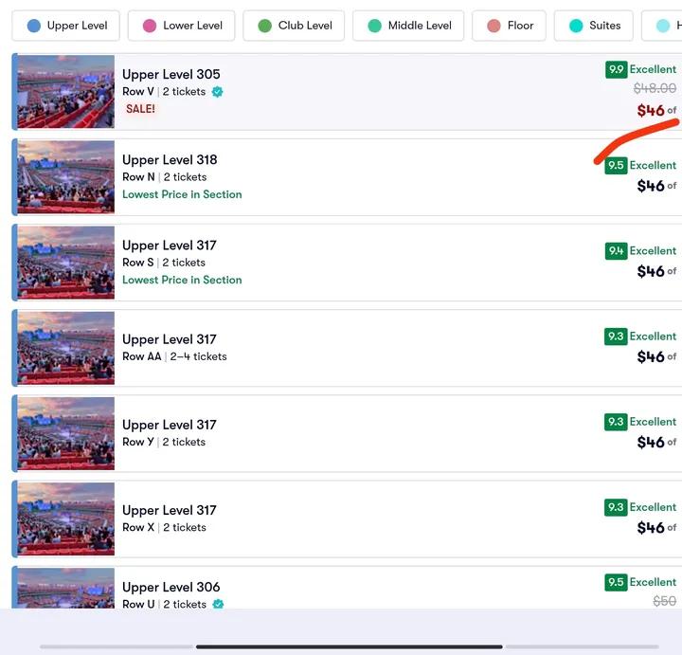This screenshot has height=655, width=682.
Task: Click the 9.4 rating badge
Action: pyautogui.click(x=616, y=250)
